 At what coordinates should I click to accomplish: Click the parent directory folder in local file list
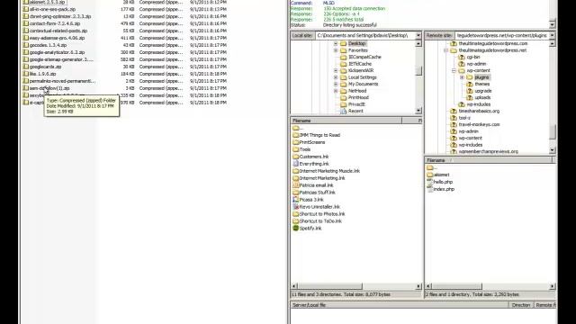pos(296,128)
